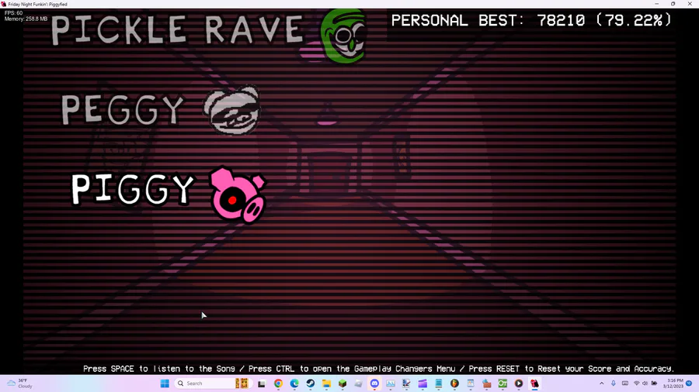The image size is (699, 392).
Task: Click the gray Peggy character icon
Action: [232, 111]
